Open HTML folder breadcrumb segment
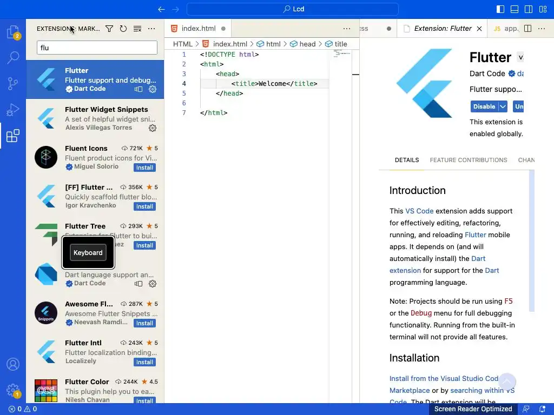This screenshot has height=415, width=554. pyautogui.click(x=183, y=44)
